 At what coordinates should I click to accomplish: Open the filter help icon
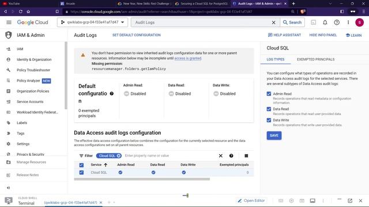click(x=231, y=156)
